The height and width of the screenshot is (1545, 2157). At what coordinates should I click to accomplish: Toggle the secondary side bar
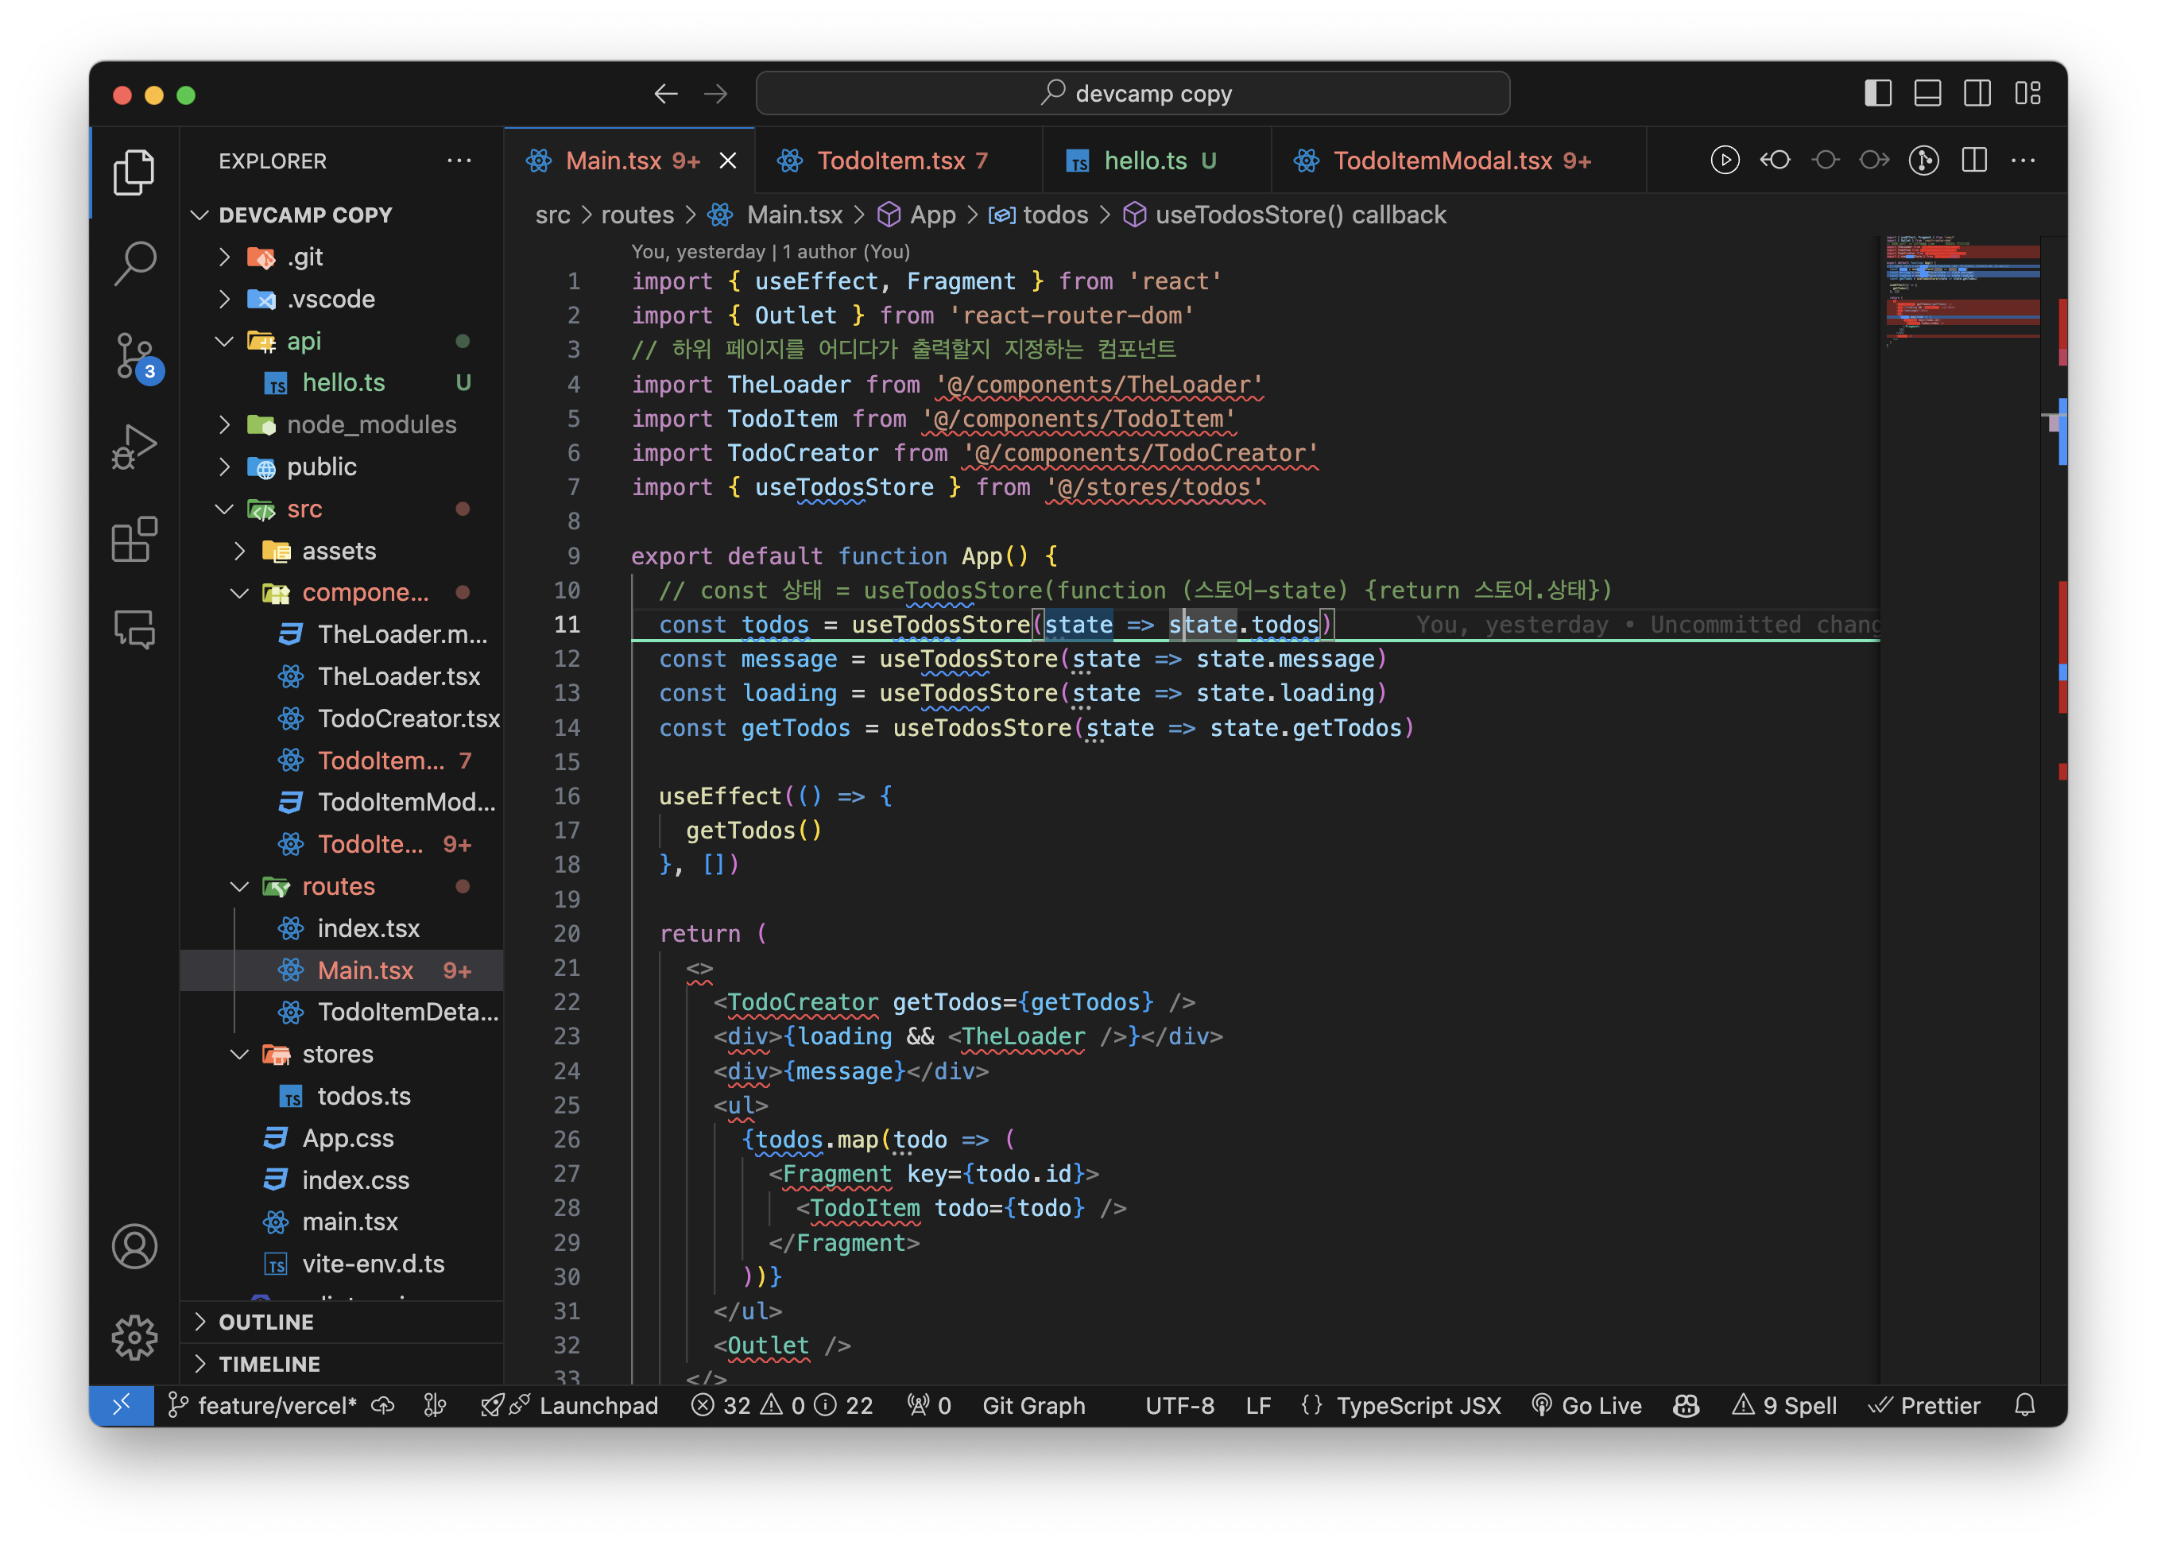[1977, 93]
